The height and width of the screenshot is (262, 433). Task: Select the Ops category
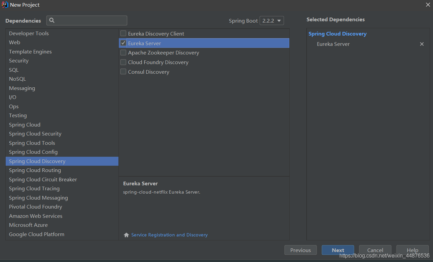pyautogui.click(x=62, y=106)
